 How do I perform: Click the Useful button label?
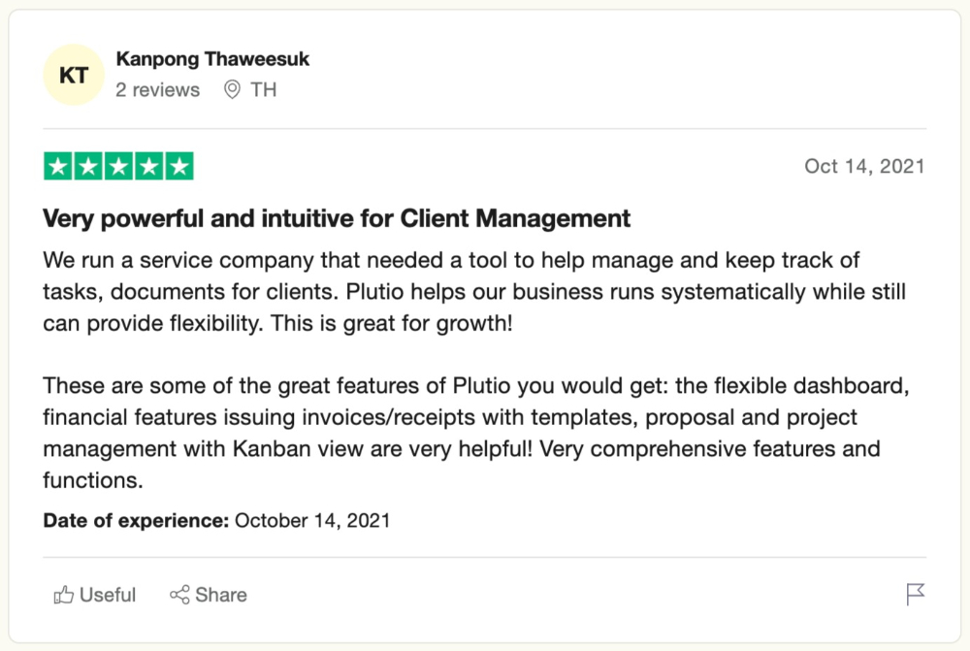coord(108,595)
